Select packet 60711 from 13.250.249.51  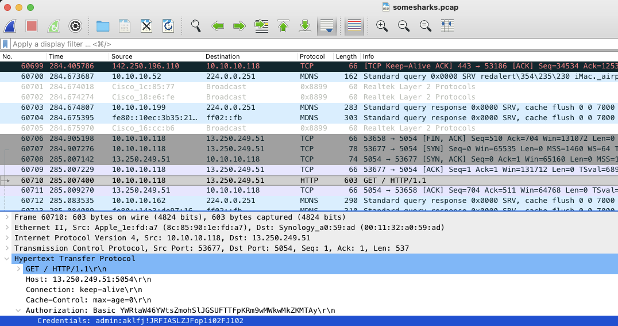click(x=309, y=190)
